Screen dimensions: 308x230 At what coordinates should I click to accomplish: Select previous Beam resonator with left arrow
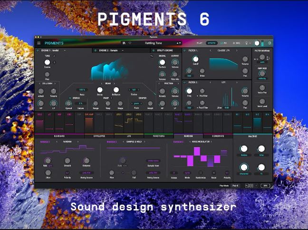click(102, 84)
